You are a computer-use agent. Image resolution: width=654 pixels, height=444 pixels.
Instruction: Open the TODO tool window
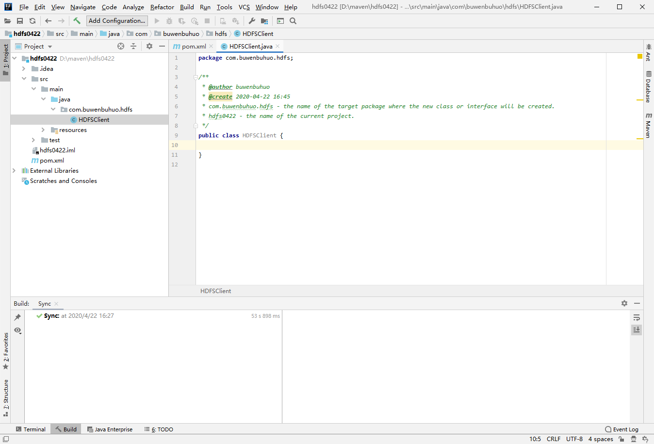tap(159, 429)
